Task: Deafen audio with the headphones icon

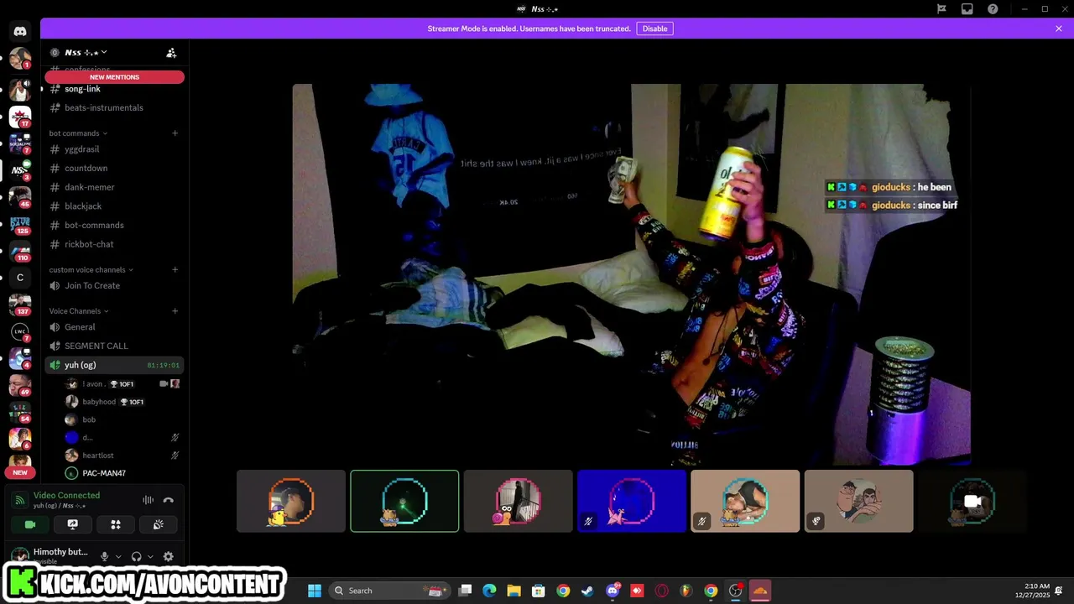Action: tap(136, 556)
